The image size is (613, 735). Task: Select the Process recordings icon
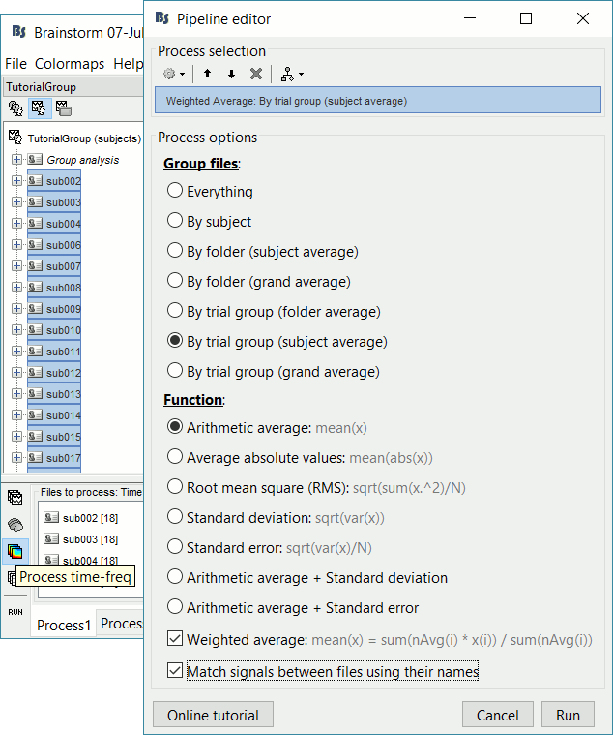(15, 498)
